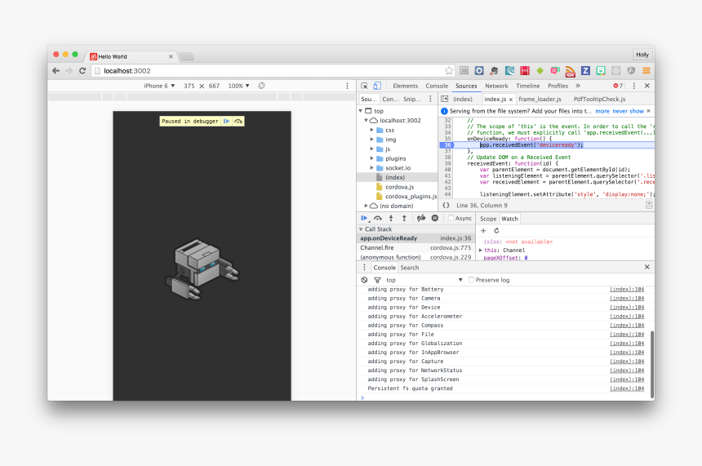Click the browser reload button
Image resolution: width=702 pixels, height=466 pixels.
[x=82, y=71]
